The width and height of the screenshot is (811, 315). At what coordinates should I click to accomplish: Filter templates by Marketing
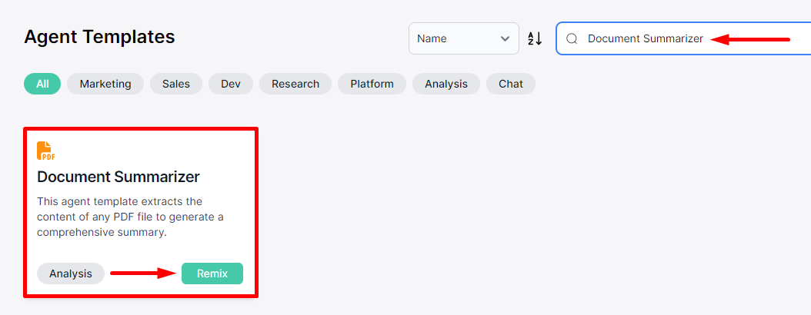pyautogui.click(x=105, y=84)
